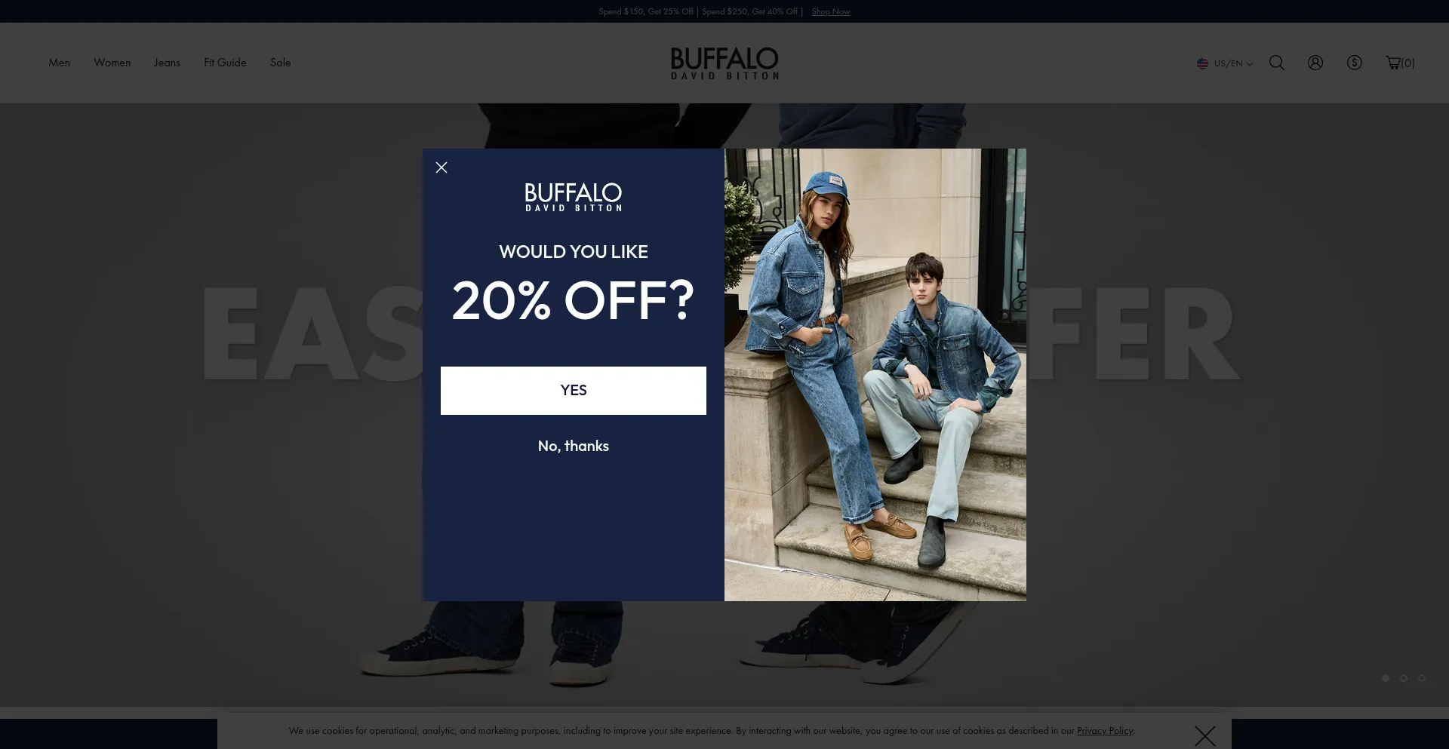Open the Jeans menu
Viewport: 1449px width, 749px height.
click(168, 63)
